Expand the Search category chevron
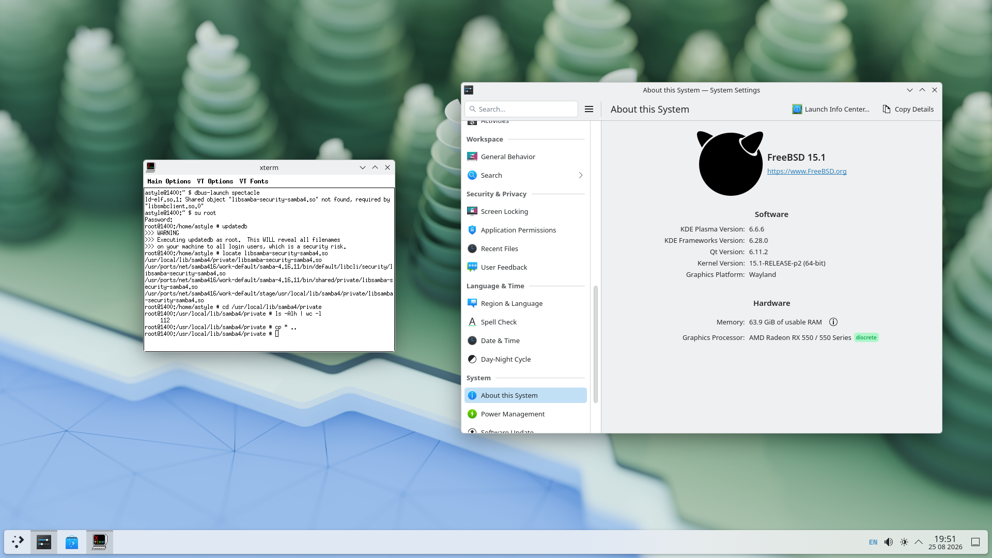Screen dimensions: 992x558 (581, 175)
